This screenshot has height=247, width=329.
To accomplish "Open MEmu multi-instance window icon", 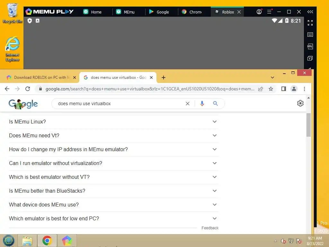I will pos(310,58).
